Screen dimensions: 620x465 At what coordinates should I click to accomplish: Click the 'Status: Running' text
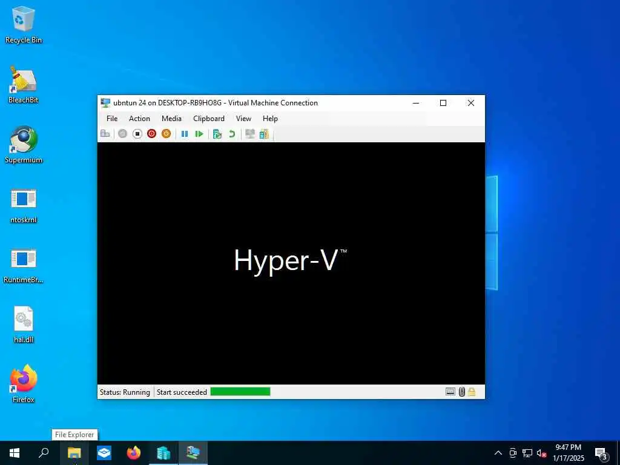point(125,392)
